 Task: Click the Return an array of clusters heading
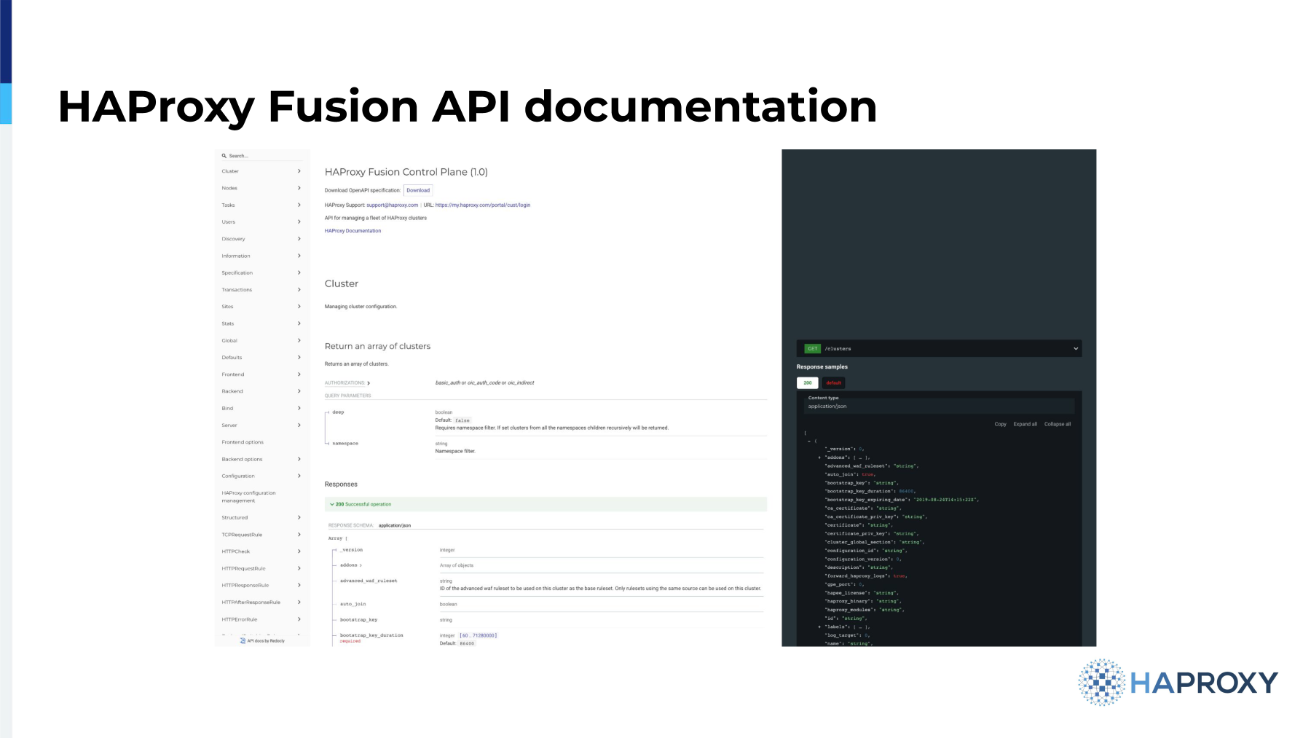(x=377, y=346)
